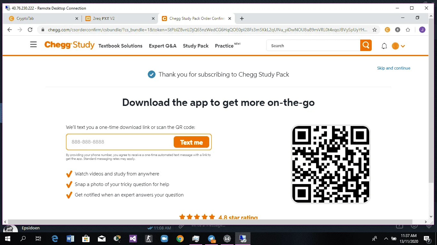Click the home-shaped extension icon
437x245 pixels.
click(408, 30)
